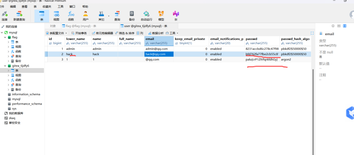Open the 工具 dropdown in the table toolbar
This screenshot has height=155, width=354.
click(172, 33)
